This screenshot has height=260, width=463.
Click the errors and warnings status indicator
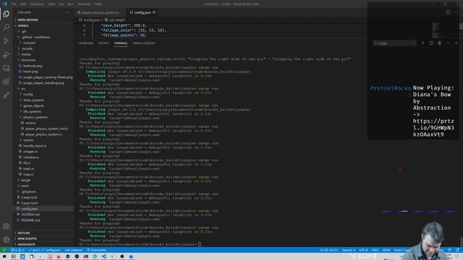coord(17,250)
